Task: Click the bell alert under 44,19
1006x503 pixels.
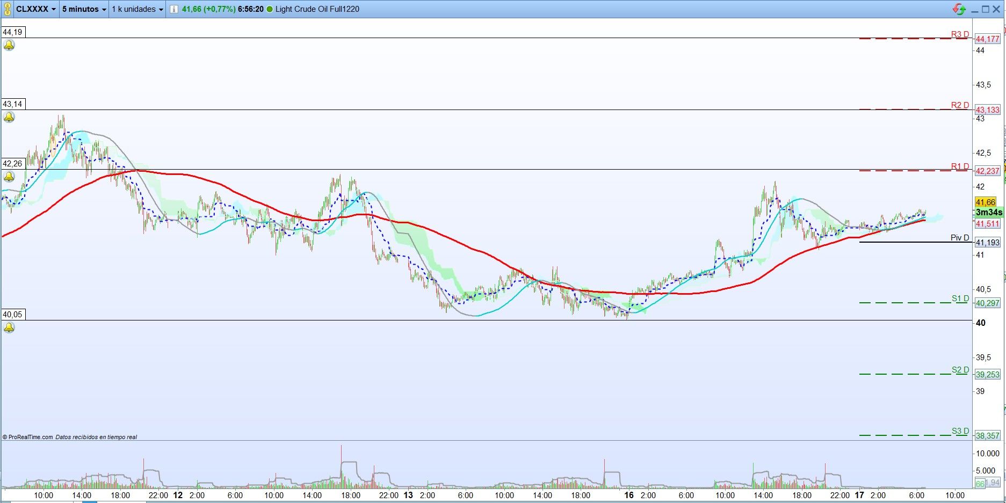Action: pyautogui.click(x=9, y=46)
